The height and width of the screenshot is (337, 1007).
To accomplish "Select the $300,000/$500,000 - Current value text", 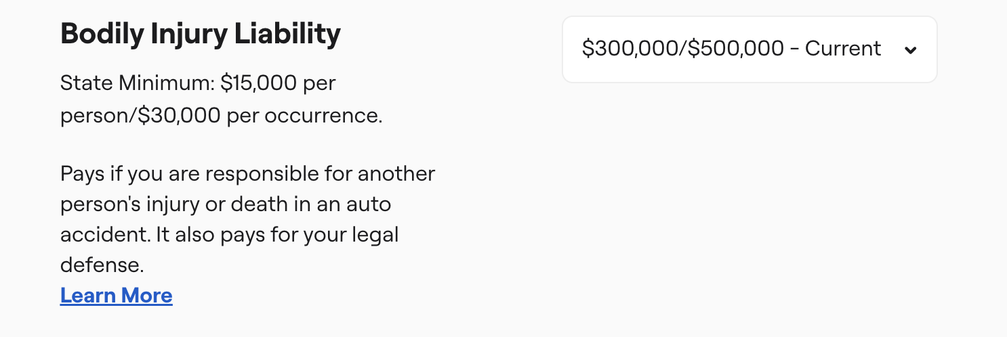I will pyautogui.click(x=731, y=49).
